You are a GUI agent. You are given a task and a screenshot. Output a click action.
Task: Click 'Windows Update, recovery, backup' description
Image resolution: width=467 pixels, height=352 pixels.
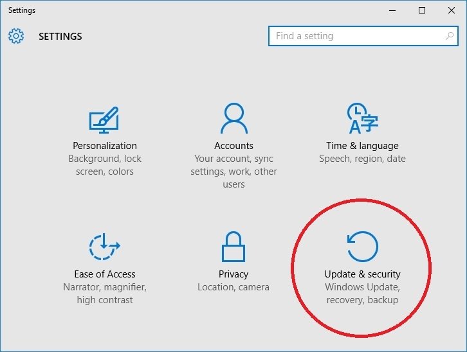coord(362,294)
